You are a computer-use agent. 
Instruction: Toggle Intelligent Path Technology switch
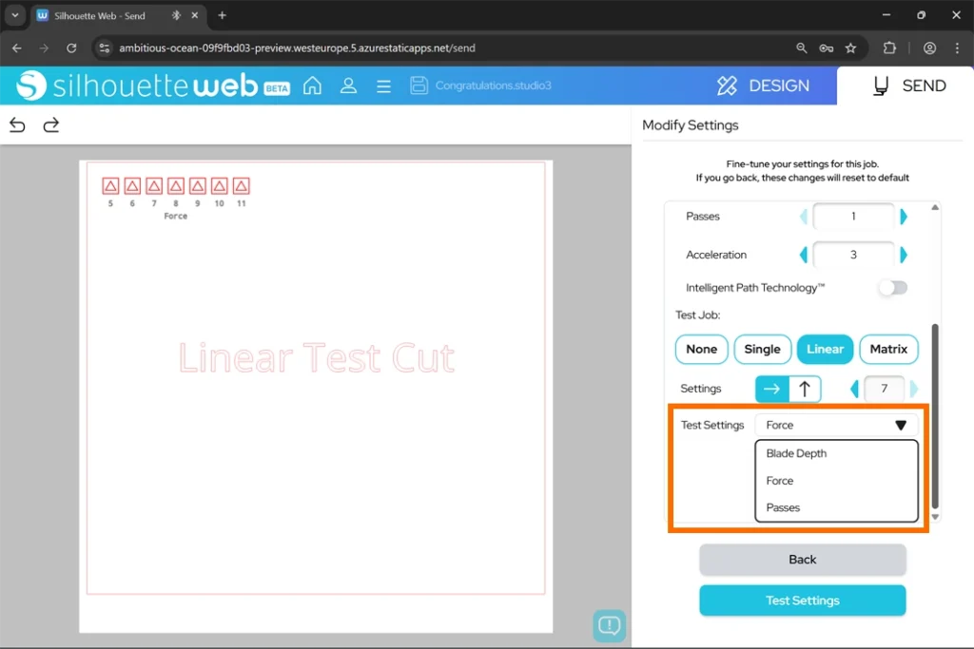coord(892,288)
